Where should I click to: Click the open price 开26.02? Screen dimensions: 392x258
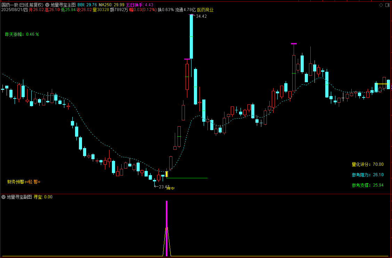point(36,10)
